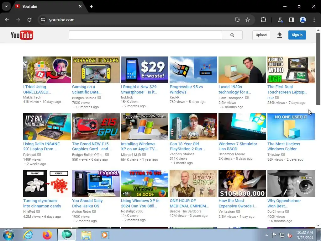Open Chrome Labs flask icon
Viewport: 321px width, 241px height.
click(280, 20)
